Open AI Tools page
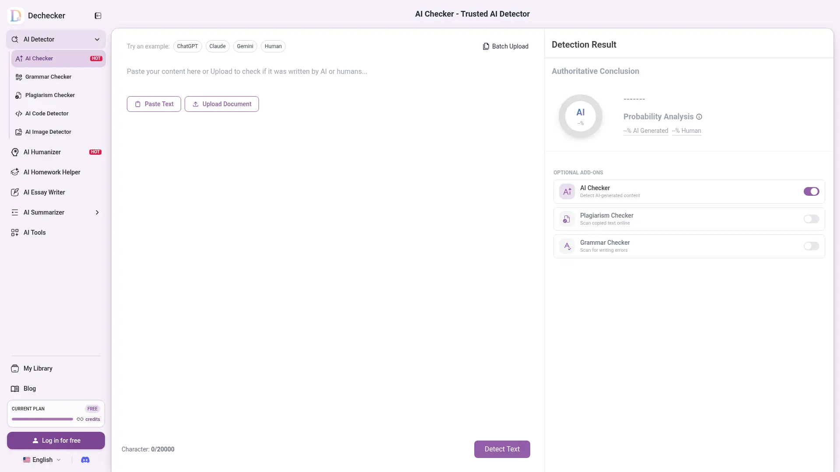The width and height of the screenshot is (840, 472). (x=56, y=233)
